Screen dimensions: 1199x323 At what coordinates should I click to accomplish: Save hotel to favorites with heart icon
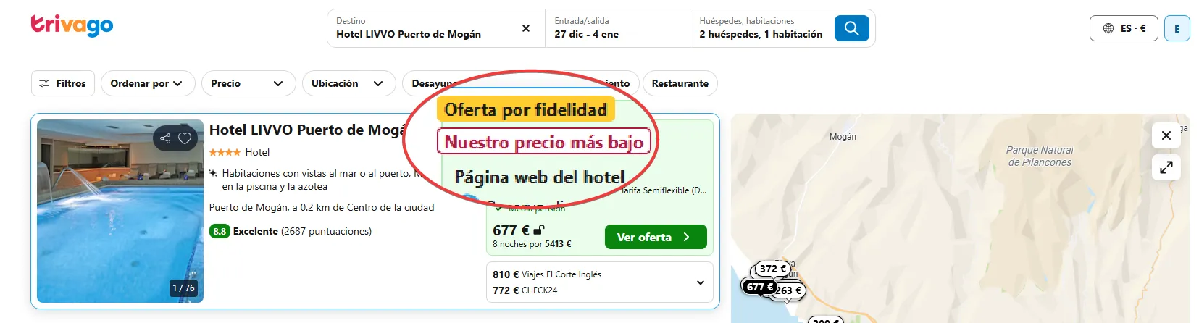[185, 138]
